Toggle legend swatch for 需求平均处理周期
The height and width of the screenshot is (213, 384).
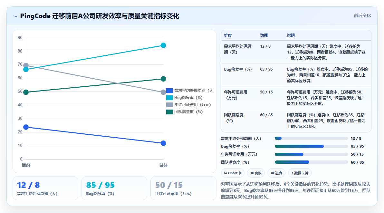coord(169,91)
